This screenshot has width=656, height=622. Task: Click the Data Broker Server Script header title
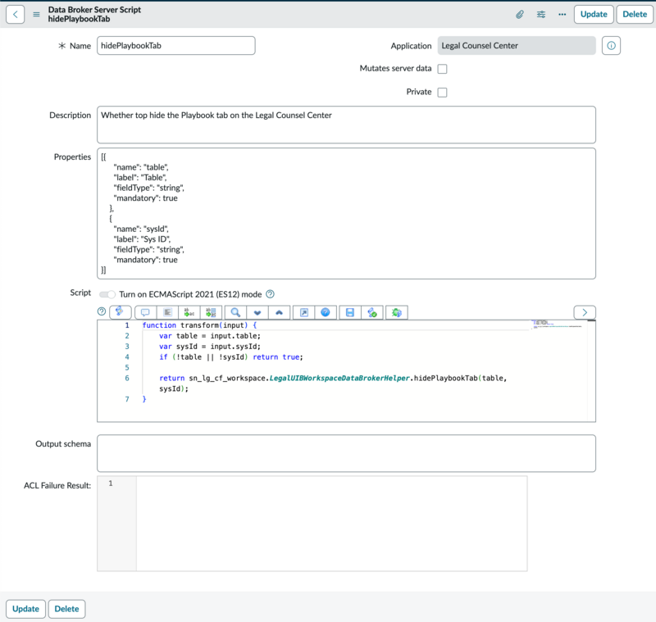94,10
